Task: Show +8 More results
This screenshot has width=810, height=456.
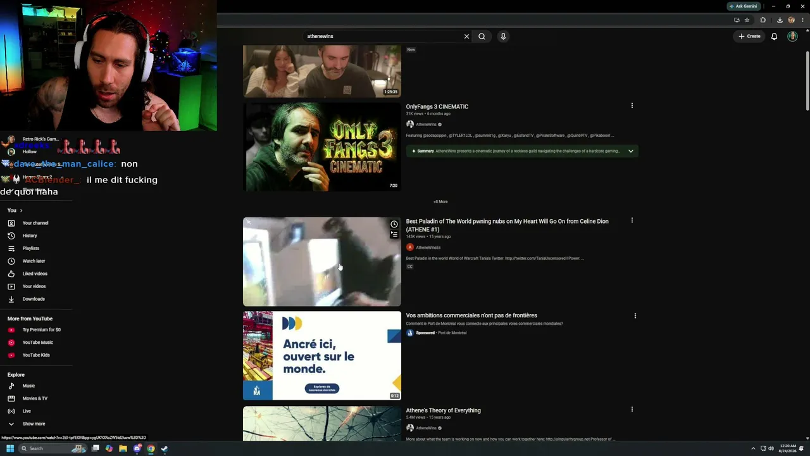Action: point(440,202)
